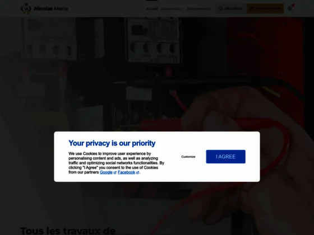Accept cookies with the I AGREE button

click(x=225, y=157)
